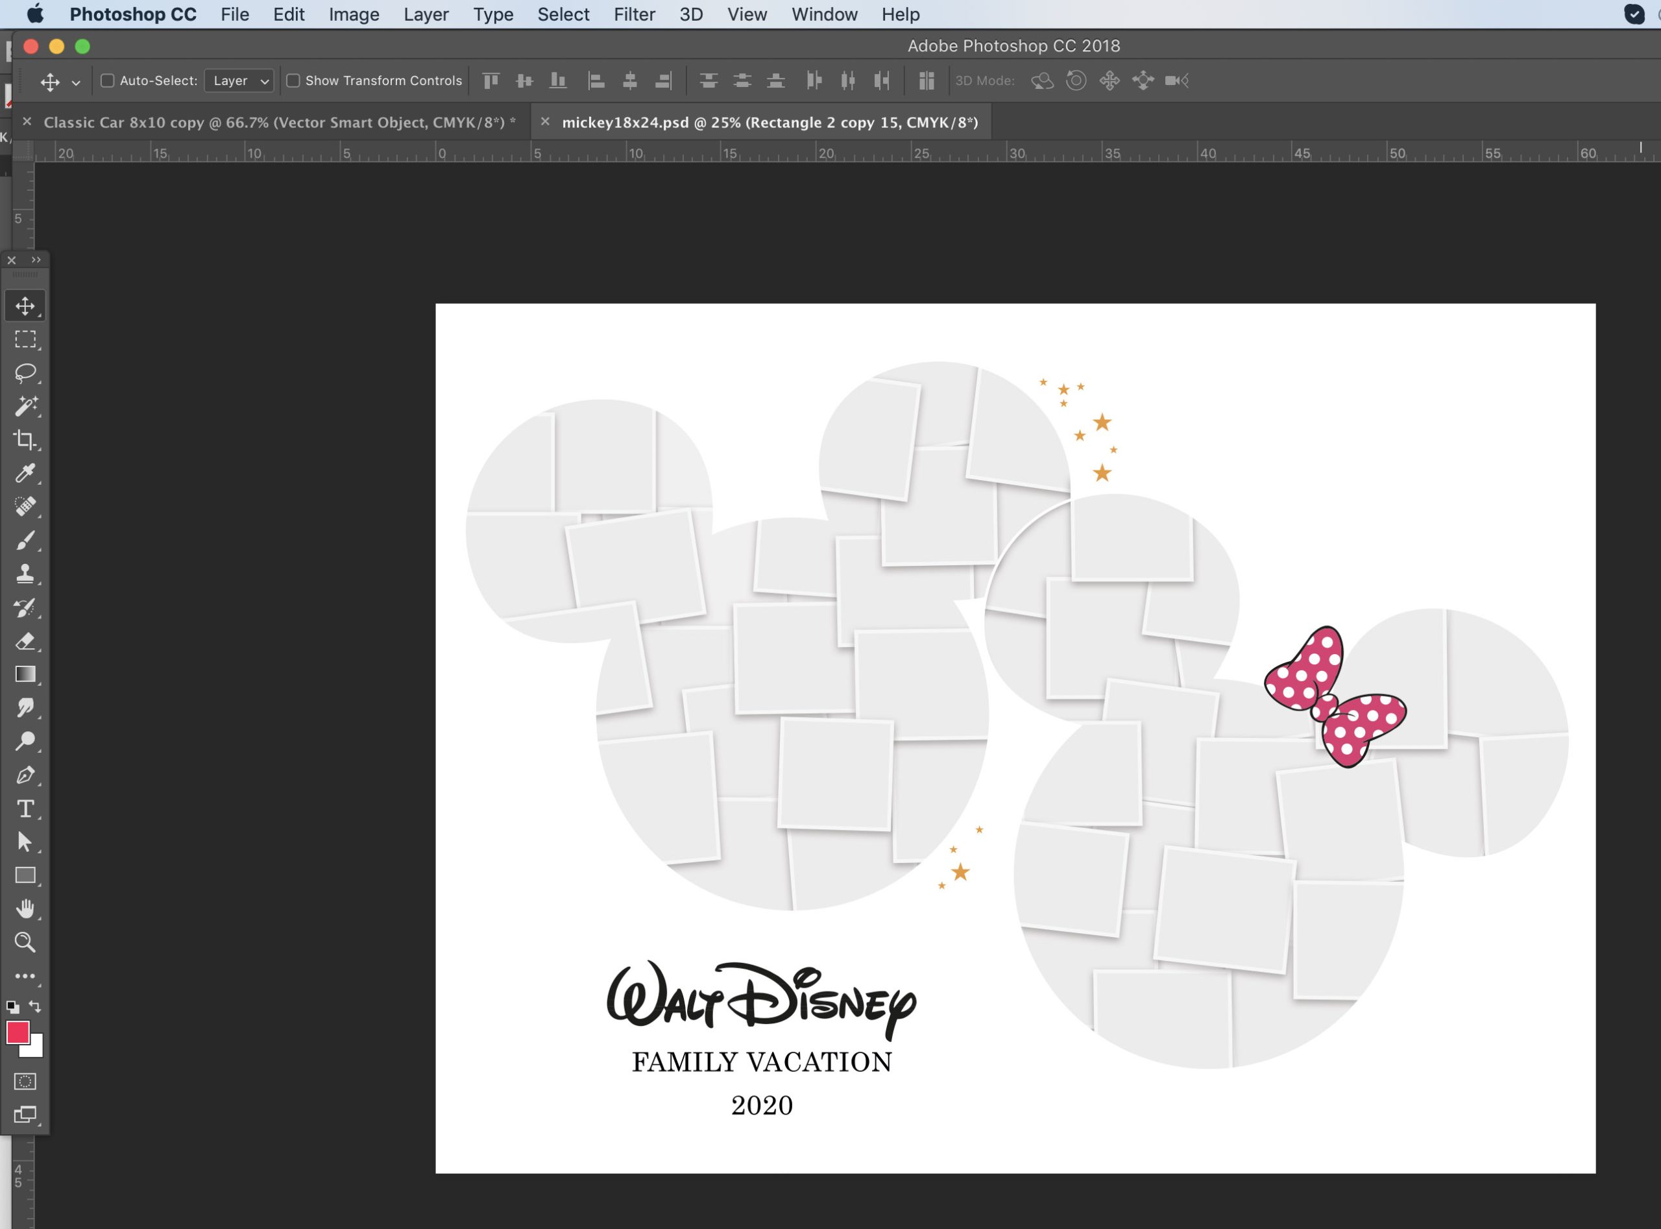Image resolution: width=1661 pixels, height=1229 pixels.
Task: Enable the Auto-Select checkbox
Action: point(108,80)
